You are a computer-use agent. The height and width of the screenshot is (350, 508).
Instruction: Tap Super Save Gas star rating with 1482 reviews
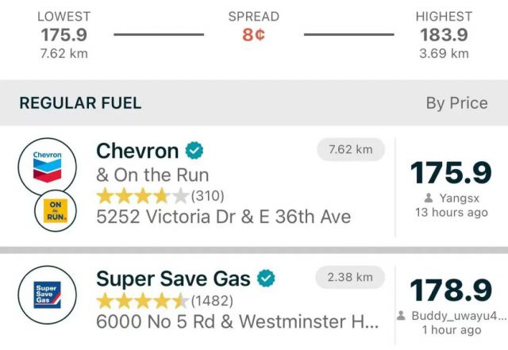[165, 301]
